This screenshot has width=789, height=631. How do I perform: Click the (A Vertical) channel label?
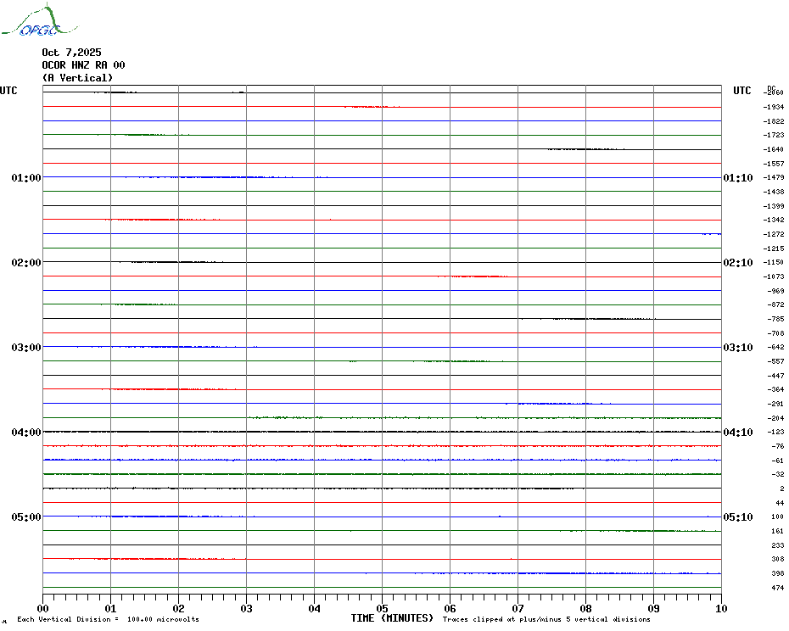[x=77, y=78]
